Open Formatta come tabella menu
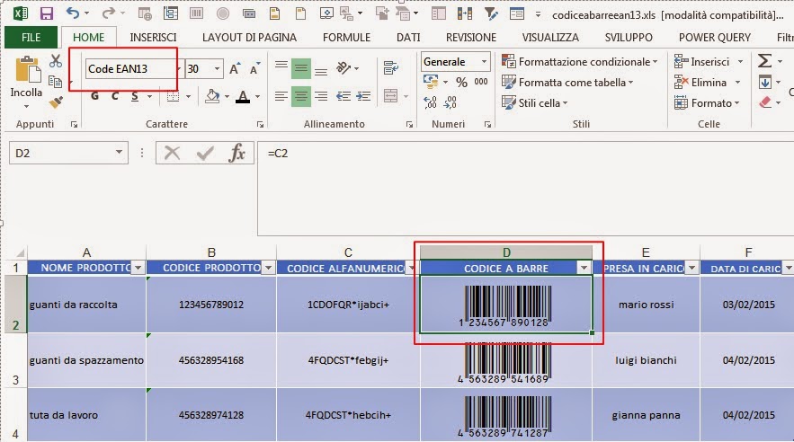Viewport: 794px width, 442px height. (x=567, y=82)
